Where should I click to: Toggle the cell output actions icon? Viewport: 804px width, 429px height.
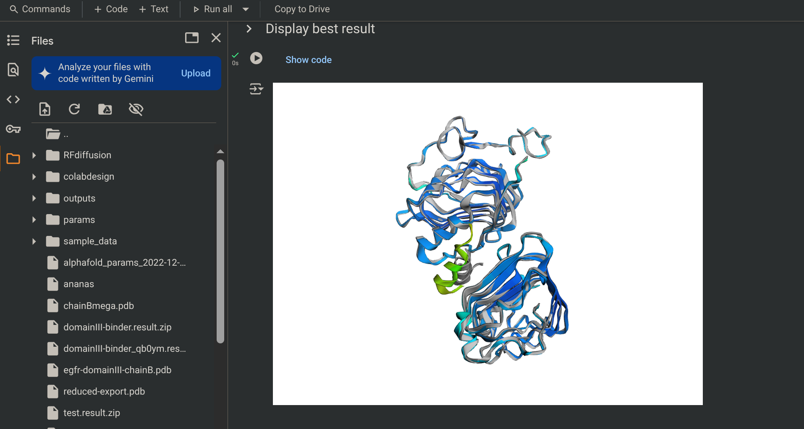click(256, 89)
